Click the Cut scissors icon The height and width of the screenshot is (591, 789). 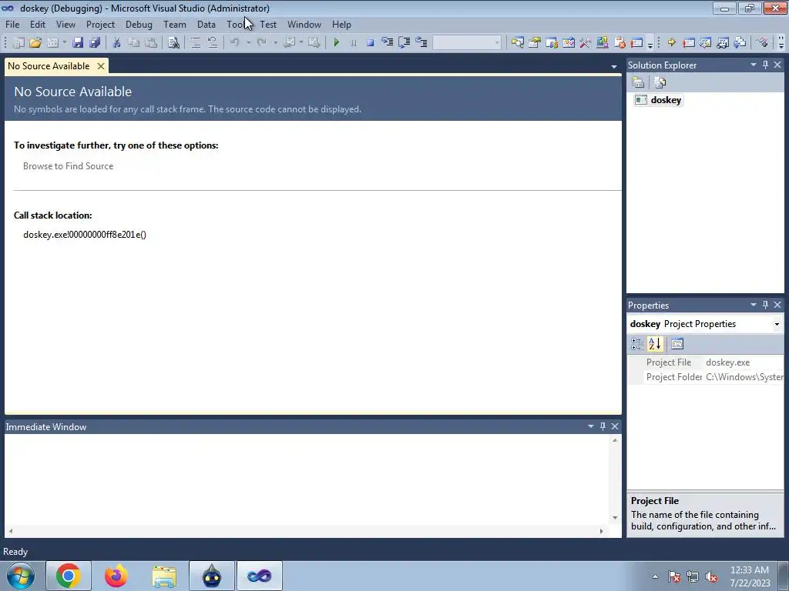(x=116, y=43)
